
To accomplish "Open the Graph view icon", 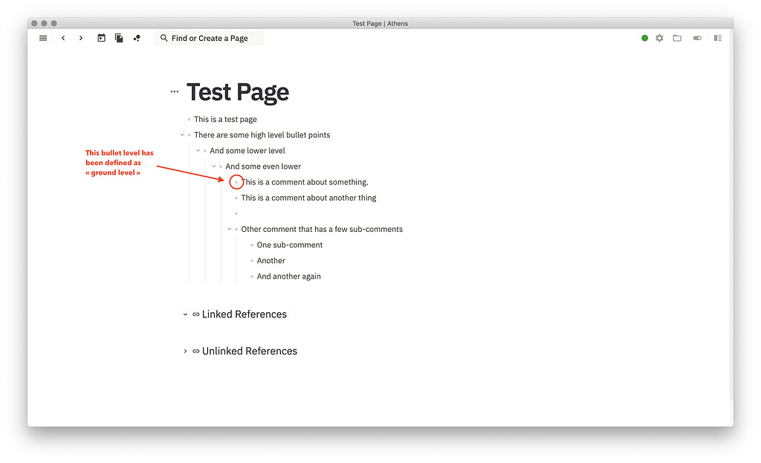I will pos(137,37).
